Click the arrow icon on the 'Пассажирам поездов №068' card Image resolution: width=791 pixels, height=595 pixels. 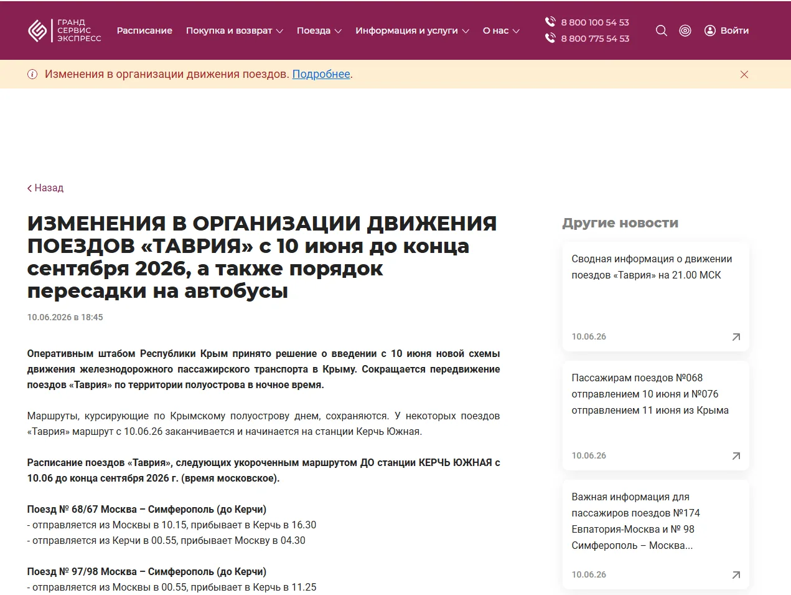point(736,456)
